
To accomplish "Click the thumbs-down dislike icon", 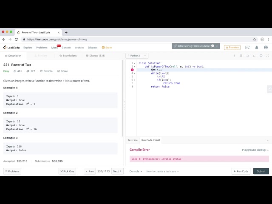I will (28, 71).
